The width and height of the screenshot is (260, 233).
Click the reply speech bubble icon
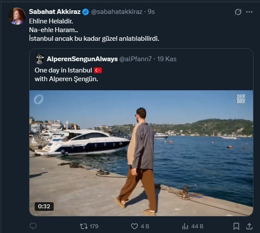click(34, 226)
